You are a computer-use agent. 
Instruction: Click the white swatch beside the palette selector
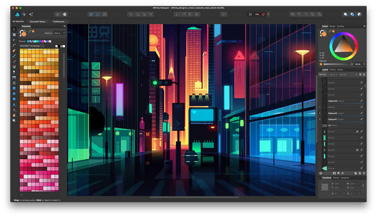[64, 46]
